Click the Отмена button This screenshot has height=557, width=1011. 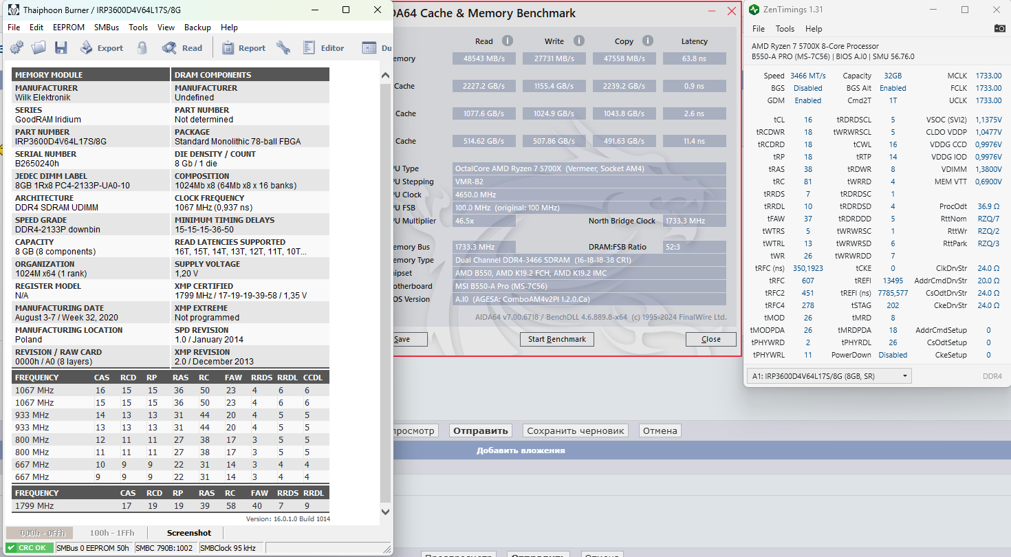tap(660, 430)
